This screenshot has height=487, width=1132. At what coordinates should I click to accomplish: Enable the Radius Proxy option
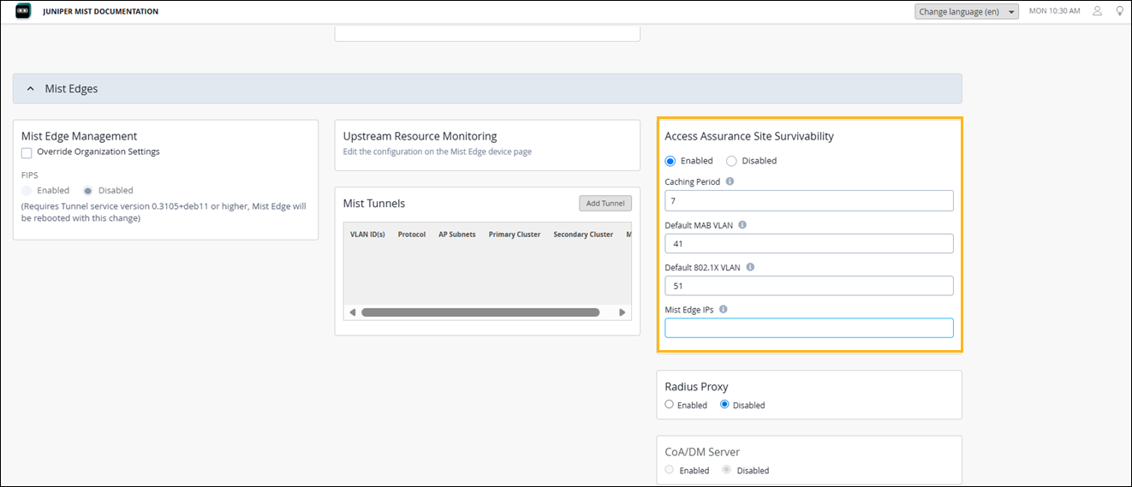click(670, 405)
